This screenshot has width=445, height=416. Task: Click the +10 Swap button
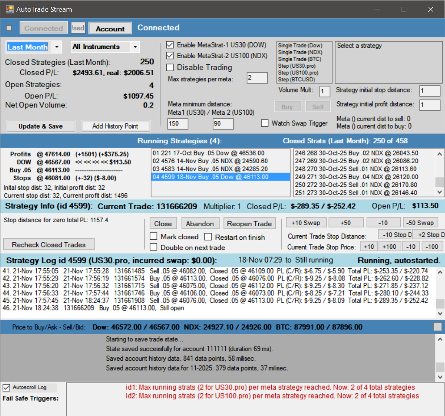(306, 223)
